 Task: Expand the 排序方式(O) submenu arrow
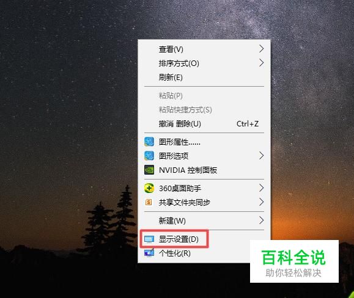click(261, 63)
